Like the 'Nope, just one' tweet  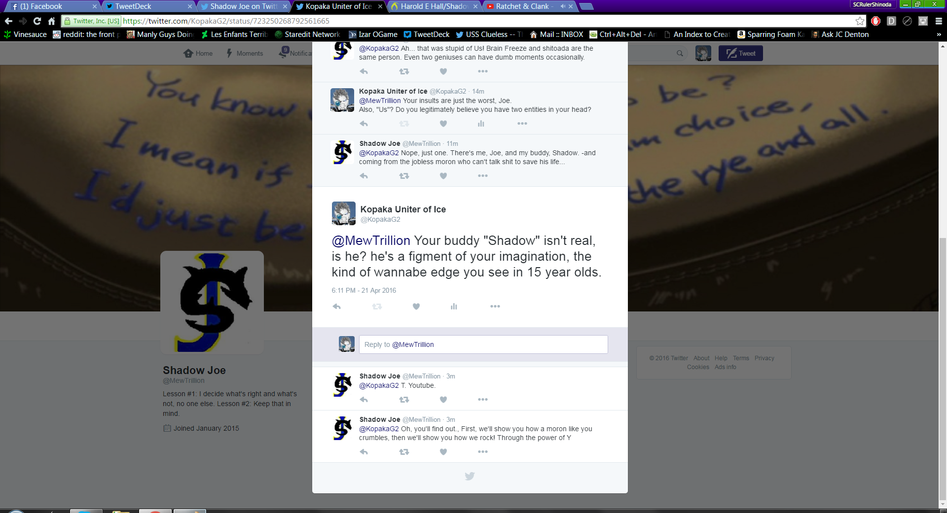tap(443, 176)
